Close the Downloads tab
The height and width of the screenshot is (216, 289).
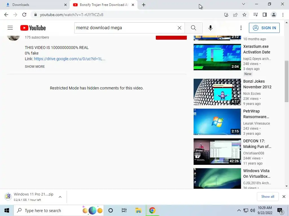(65, 5)
